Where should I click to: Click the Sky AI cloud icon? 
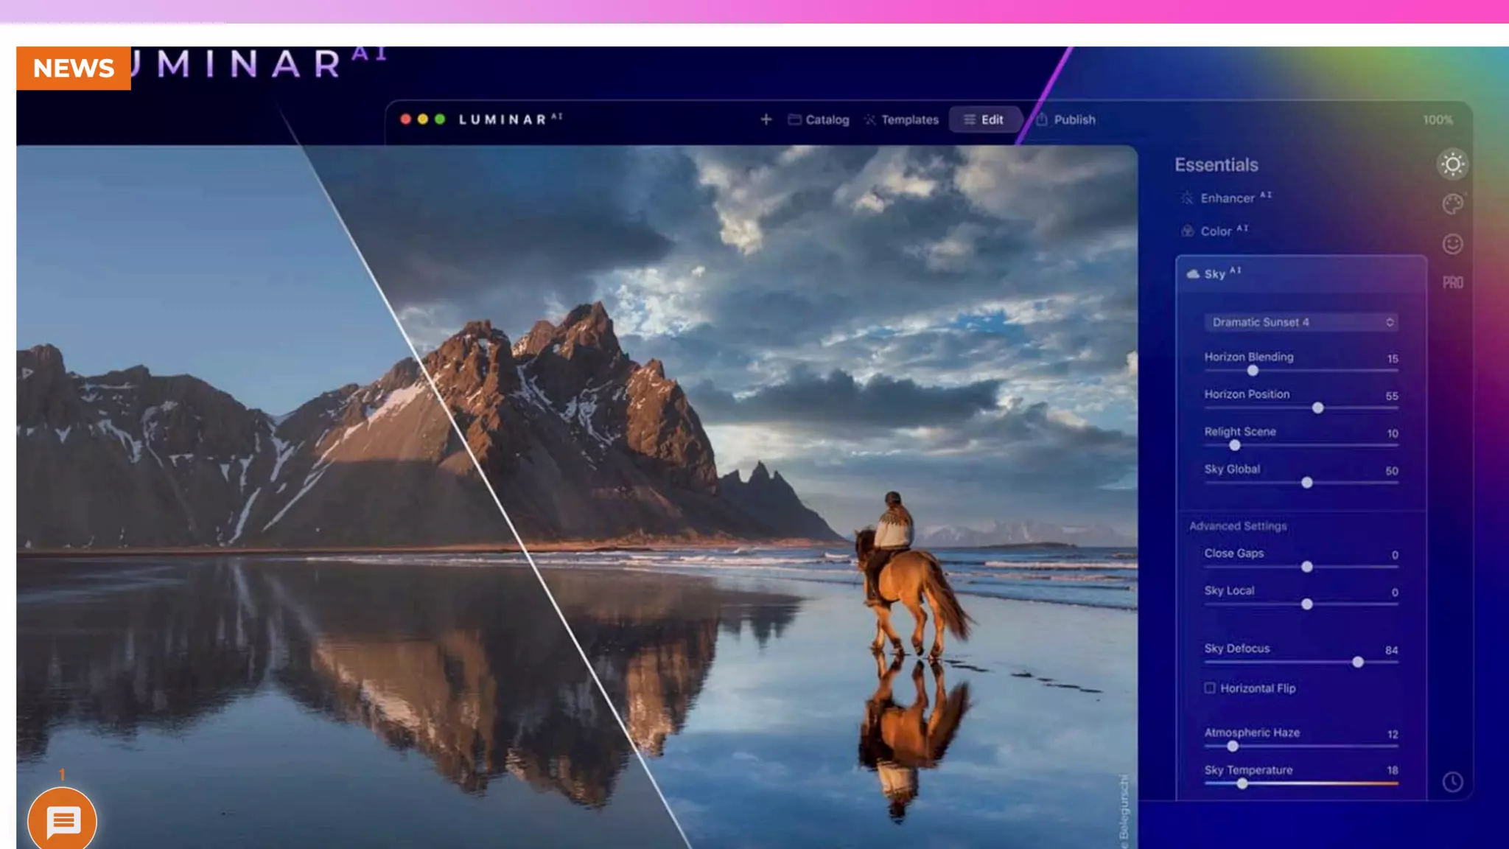pos(1193,274)
